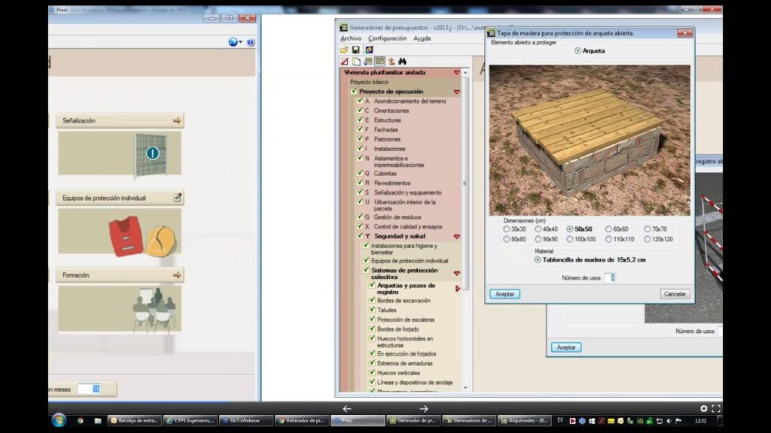Open the Archivo menu
This screenshot has width=771, height=433.
(x=351, y=38)
